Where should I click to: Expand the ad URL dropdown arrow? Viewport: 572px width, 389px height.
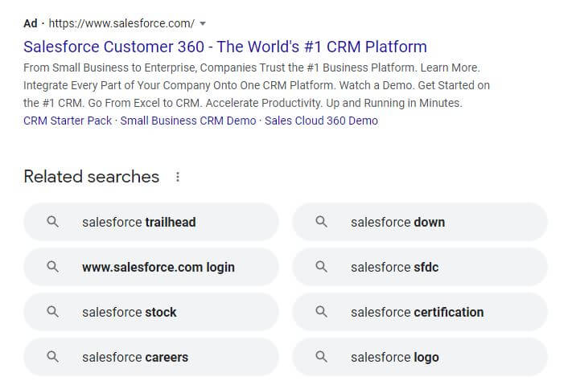coord(202,23)
